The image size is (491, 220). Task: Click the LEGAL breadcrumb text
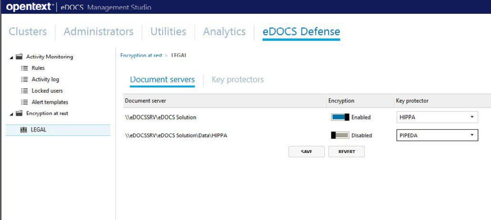pos(179,55)
